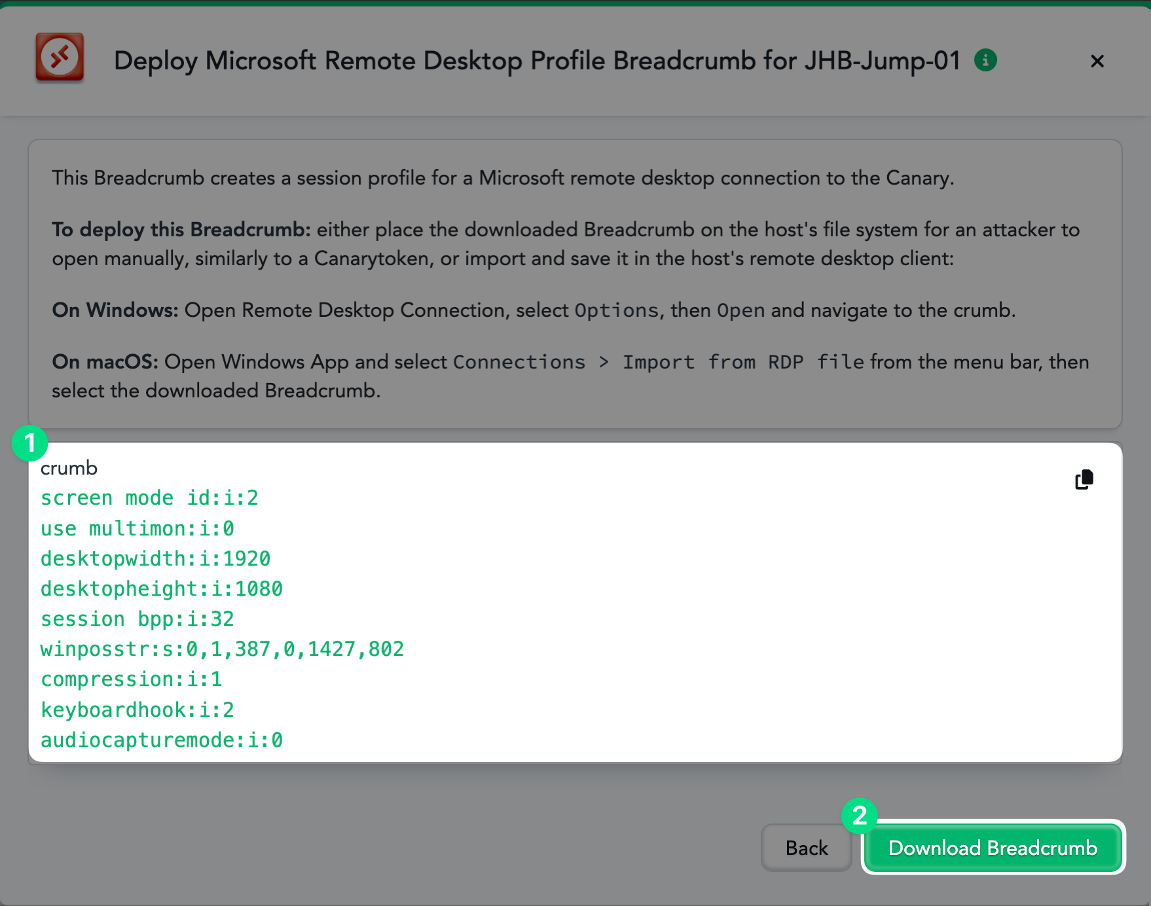
Task: Click the 'crumb' label above the code
Action: [x=69, y=468]
